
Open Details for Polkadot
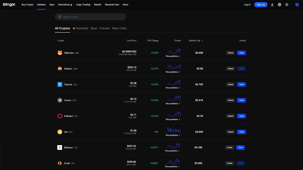(231, 116)
